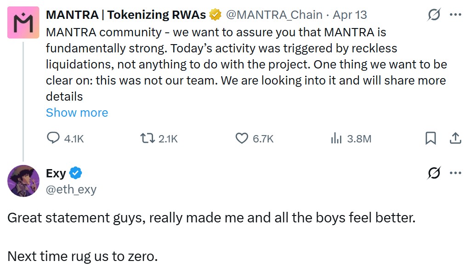This screenshot has height=272, width=471.
Task: Visit the @MANTRA_Chain handle link
Action: pos(274,15)
